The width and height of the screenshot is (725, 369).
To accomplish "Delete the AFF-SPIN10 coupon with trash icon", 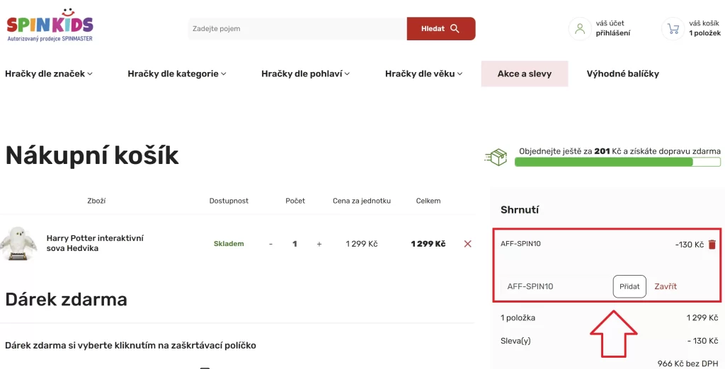I will coord(712,245).
